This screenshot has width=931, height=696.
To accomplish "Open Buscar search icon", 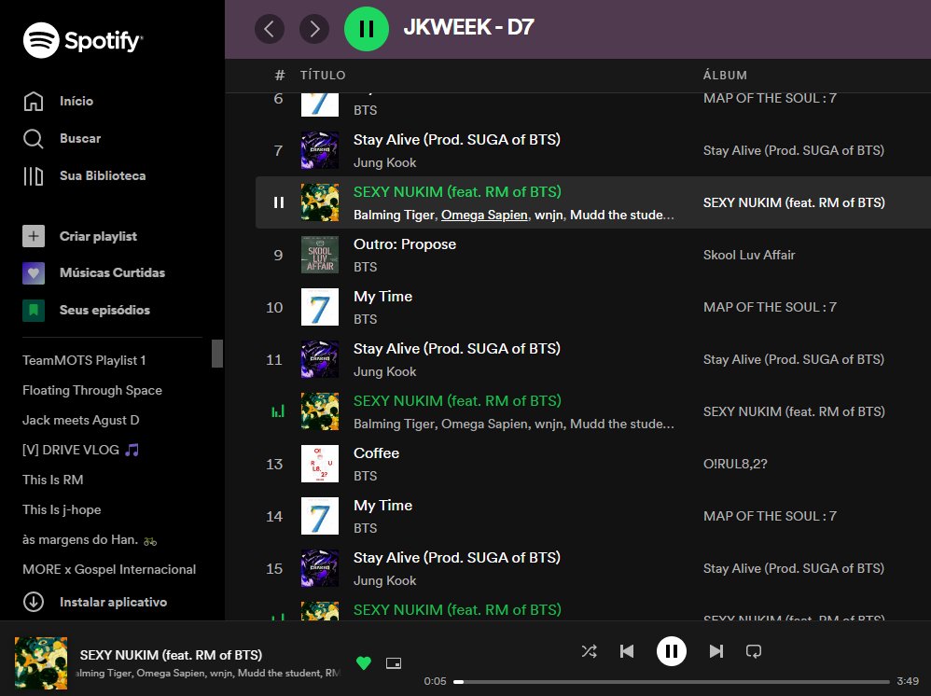I will [34, 138].
